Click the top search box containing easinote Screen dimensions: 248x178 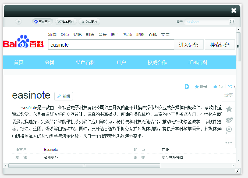point(207,22)
